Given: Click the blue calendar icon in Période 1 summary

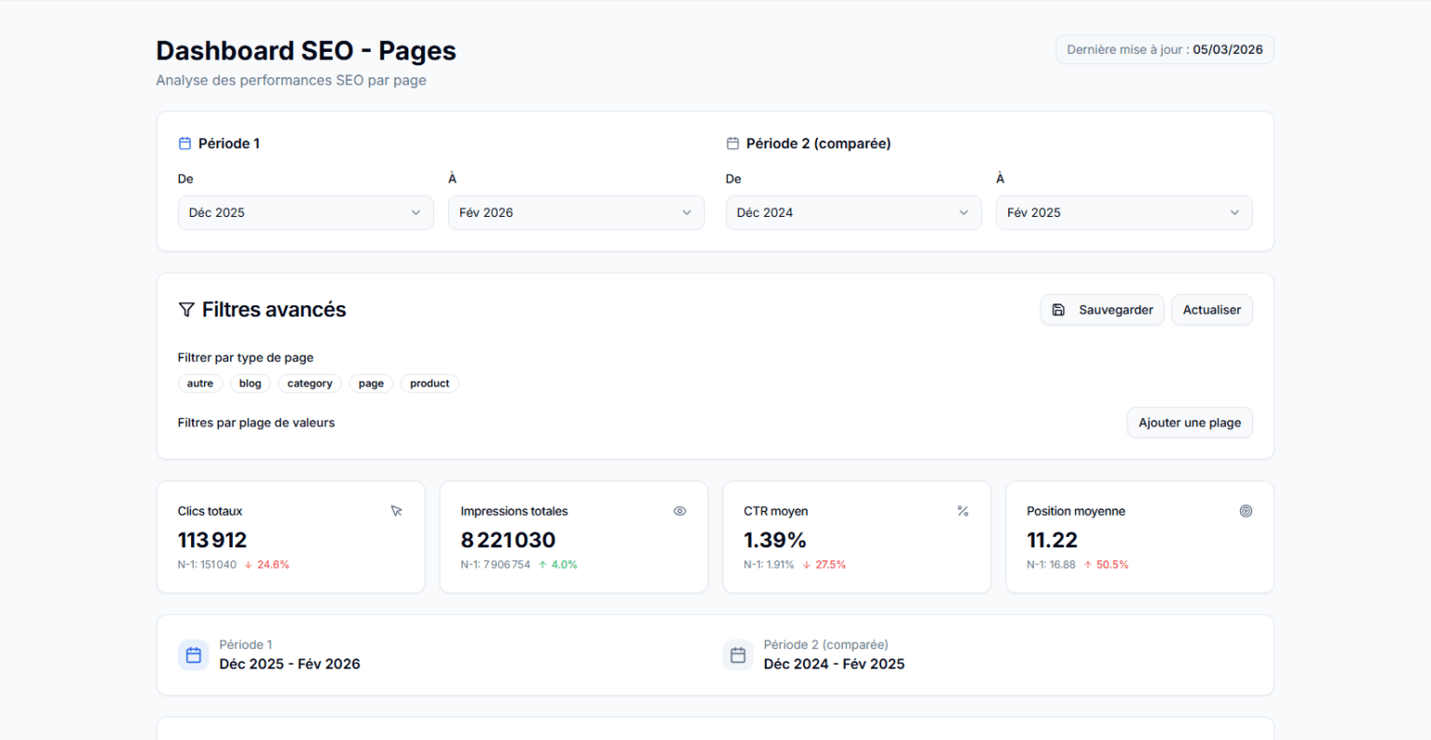Looking at the screenshot, I should [194, 655].
